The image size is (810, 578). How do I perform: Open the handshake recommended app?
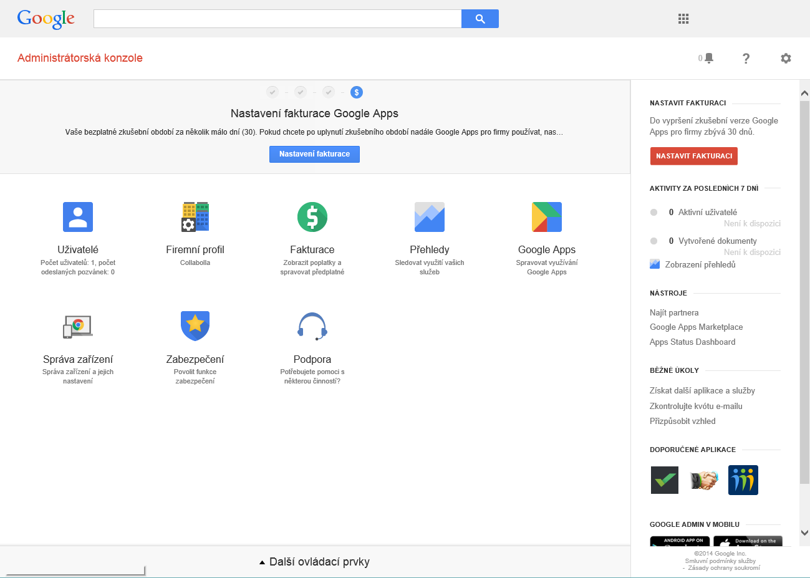coord(704,480)
